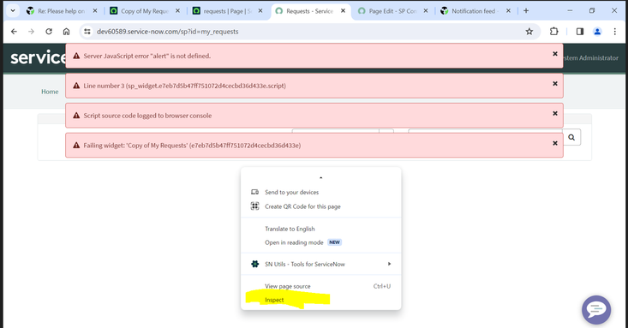Select 'Open in reading mode' menu item
This screenshot has height=328, width=628.
click(320, 242)
